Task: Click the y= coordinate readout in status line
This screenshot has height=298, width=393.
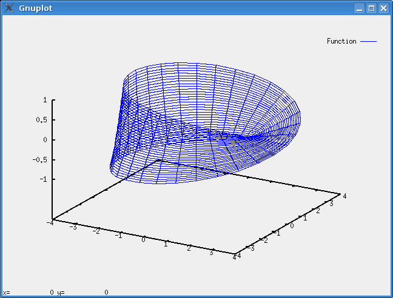Action: [82, 292]
